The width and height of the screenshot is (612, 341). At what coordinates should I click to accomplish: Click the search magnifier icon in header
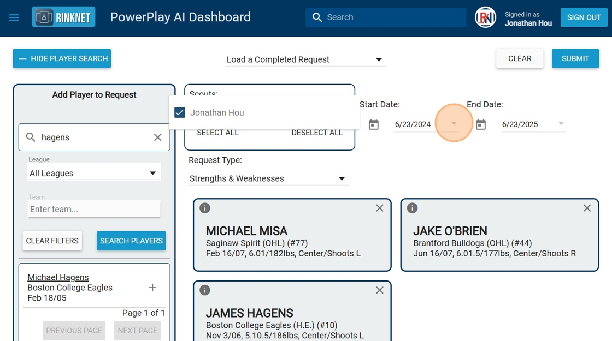coord(317,17)
